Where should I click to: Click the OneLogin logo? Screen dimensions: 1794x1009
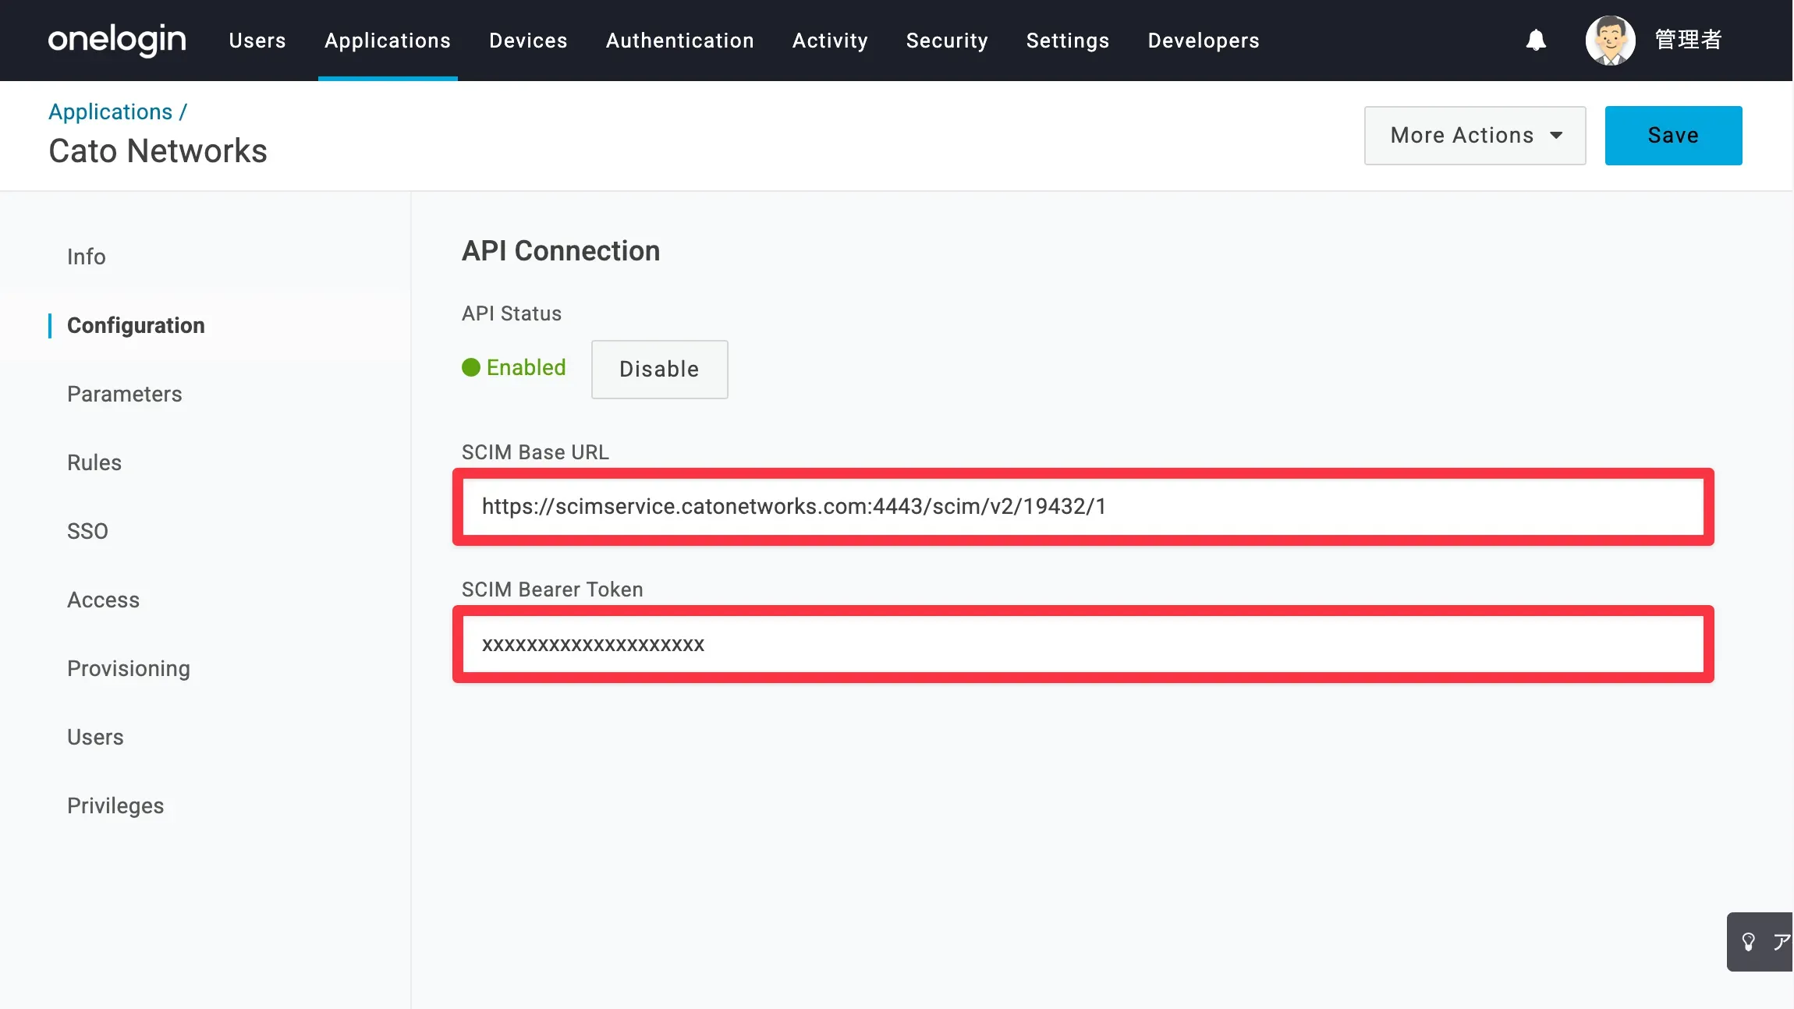[117, 40]
